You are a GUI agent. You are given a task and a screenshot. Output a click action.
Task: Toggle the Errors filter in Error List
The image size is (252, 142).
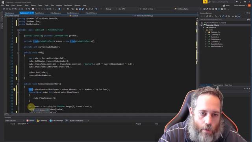click(31, 121)
